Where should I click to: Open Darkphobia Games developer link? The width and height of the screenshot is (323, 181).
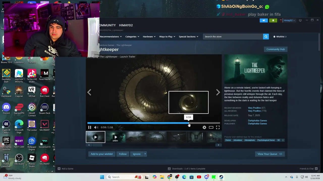(x=257, y=121)
